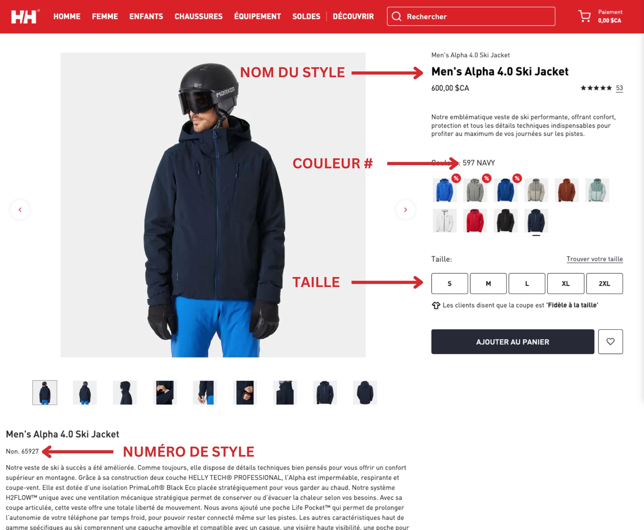Open the SOLDES menu
Viewport: 644px width, 530px height.
[x=306, y=16]
